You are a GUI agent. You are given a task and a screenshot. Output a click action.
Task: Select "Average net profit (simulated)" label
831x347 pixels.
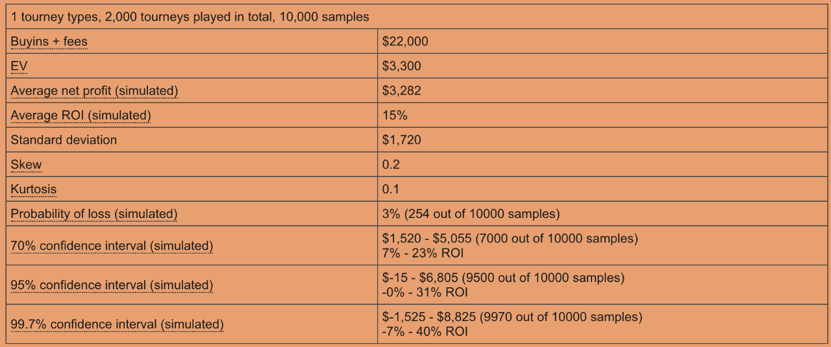[x=94, y=91]
